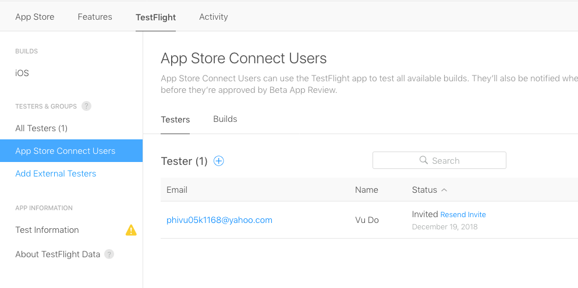Image resolution: width=578 pixels, height=288 pixels.
Task: Click the Add External Testers link
Action: [x=56, y=174]
